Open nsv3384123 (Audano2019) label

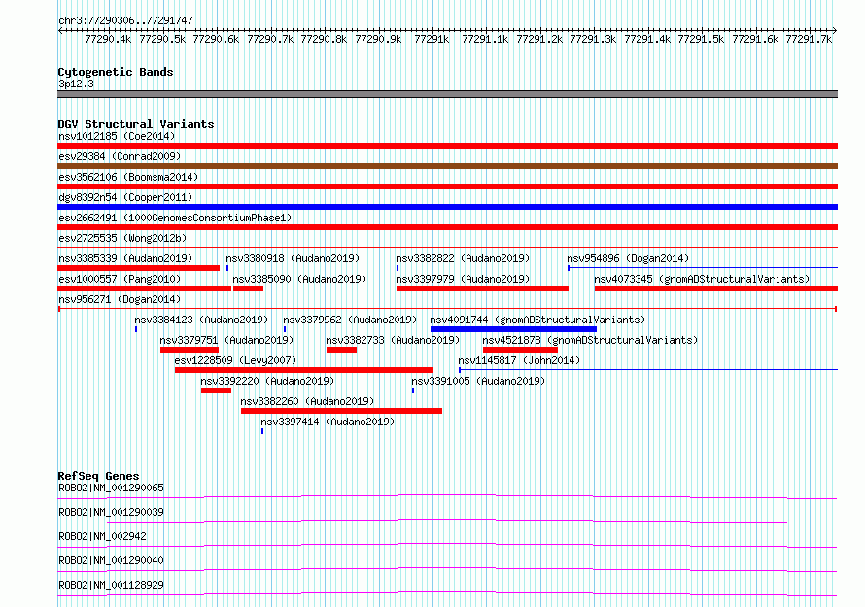[x=201, y=320]
